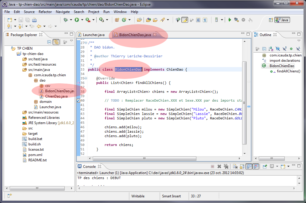Toggle Scroll Lock in Console toolbar
Image resolution: width=306 pixels, height=203 pixels.
(242, 167)
